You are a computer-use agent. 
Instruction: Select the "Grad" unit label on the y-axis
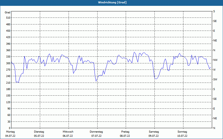coord(8,13)
